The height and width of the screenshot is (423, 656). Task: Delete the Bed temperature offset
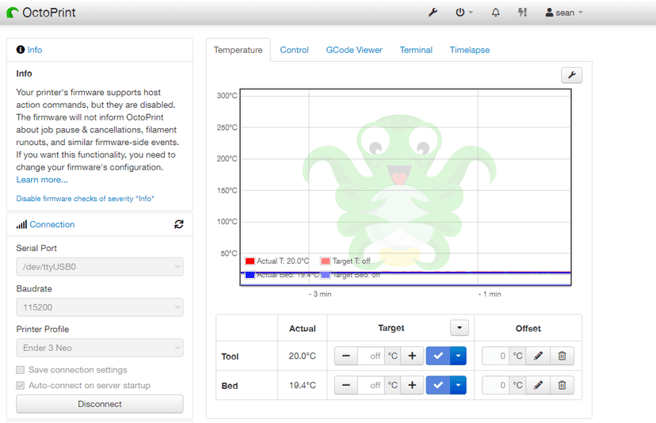pyautogui.click(x=562, y=386)
